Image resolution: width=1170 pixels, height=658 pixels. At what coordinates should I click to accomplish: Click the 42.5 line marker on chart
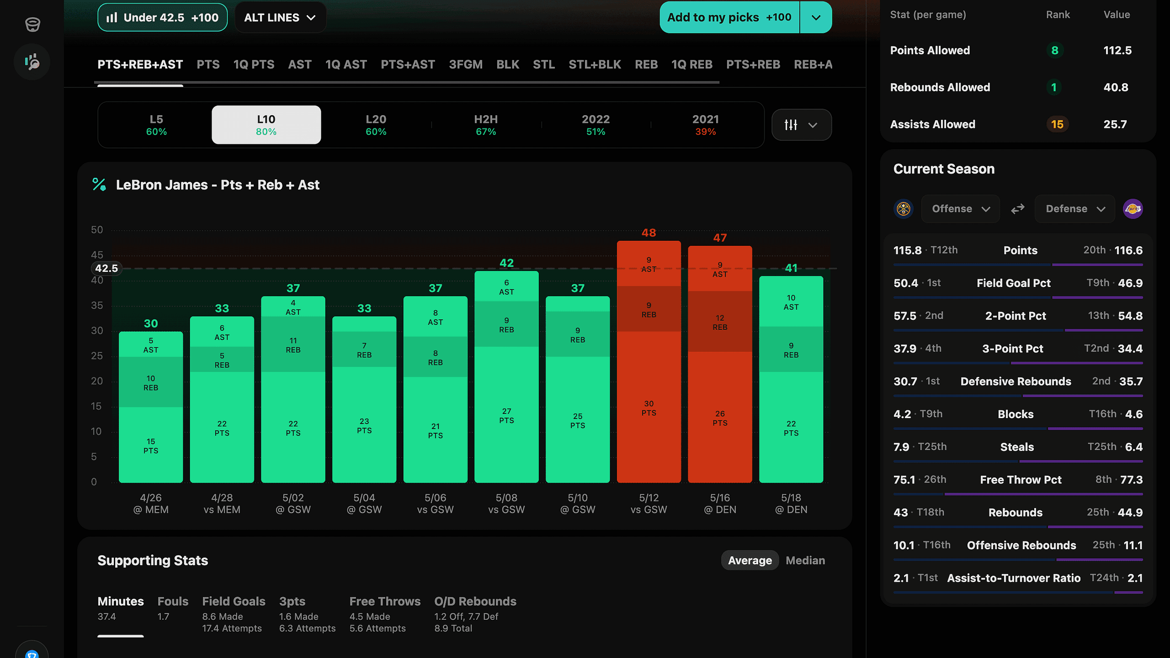(106, 268)
